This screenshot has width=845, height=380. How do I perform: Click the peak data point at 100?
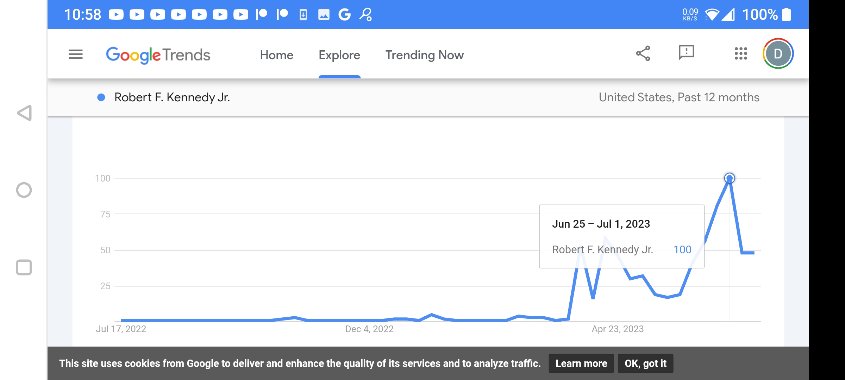coord(730,178)
